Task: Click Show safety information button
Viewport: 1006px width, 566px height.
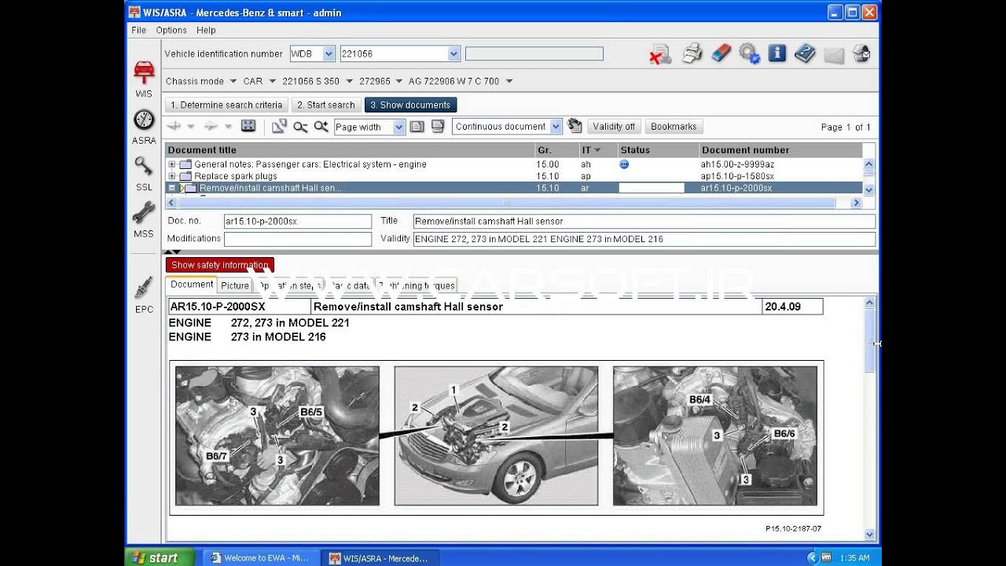Action: click(x=220, y=265)
